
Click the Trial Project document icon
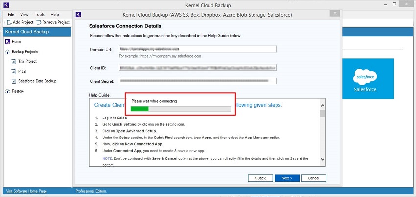14,61
